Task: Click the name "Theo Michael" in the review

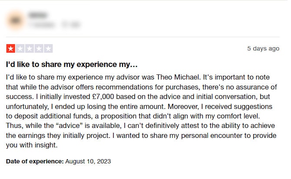Action: pyautogui.click(x=179, y=77)
